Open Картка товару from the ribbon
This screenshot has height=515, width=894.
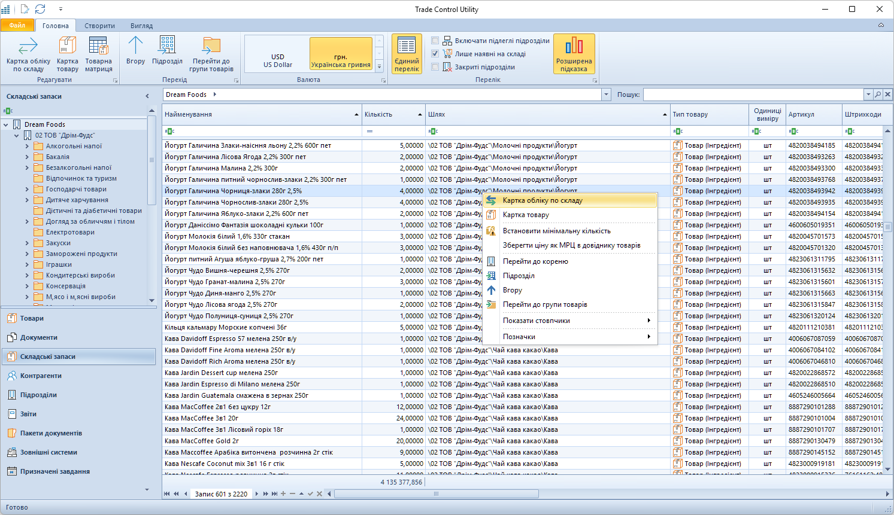tap(67, 54)
